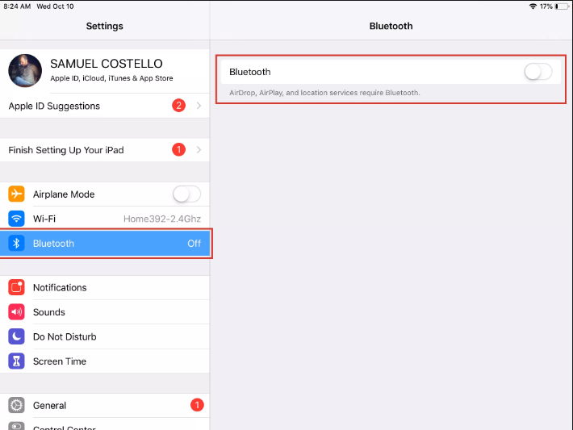This screenshot has width=573, height=430.
Task: Open the SAMUEL COSTELLO Apple ID account
Action: 105,71
